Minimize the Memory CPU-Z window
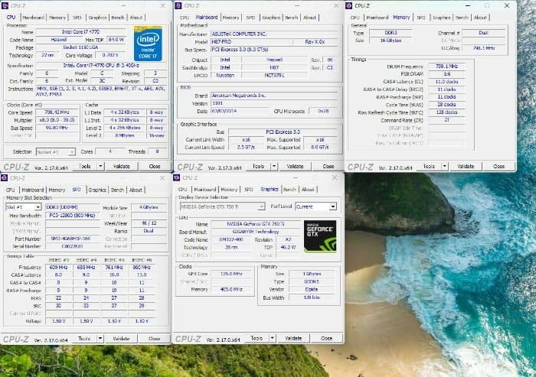The image size is (536, 377). coord(468,6)
